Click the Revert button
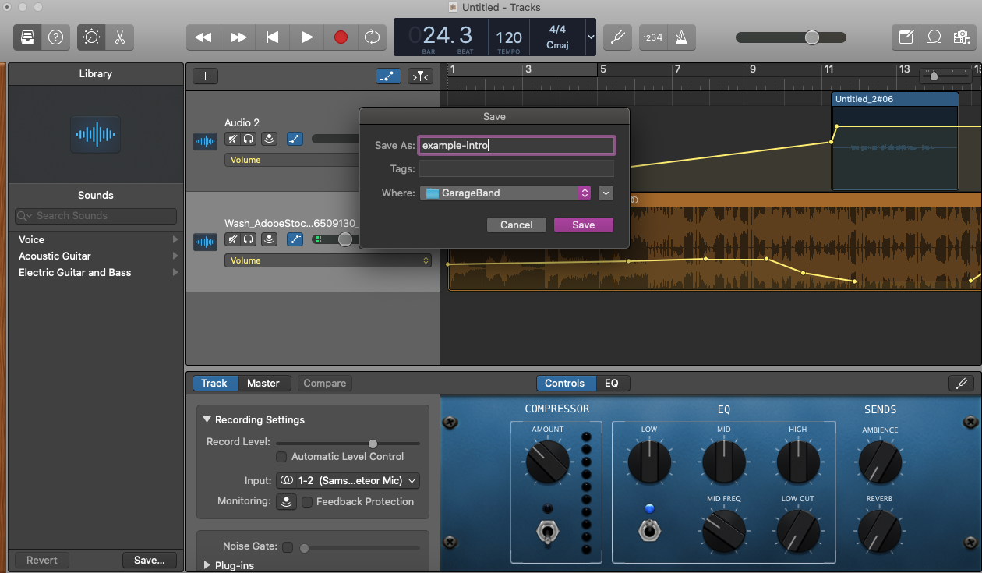982x573 pixels. click(42, 560)
